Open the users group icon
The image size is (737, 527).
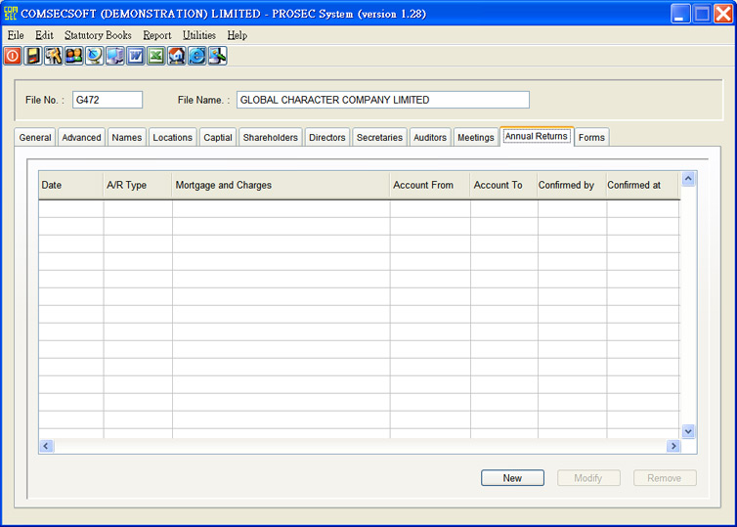tap(74, 57)
